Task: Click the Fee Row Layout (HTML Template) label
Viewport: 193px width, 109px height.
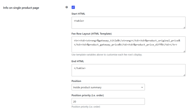Action: pos(92,34)
